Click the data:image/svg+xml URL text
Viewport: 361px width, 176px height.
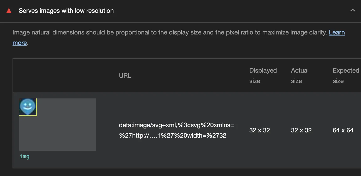(x=176, y=125)
